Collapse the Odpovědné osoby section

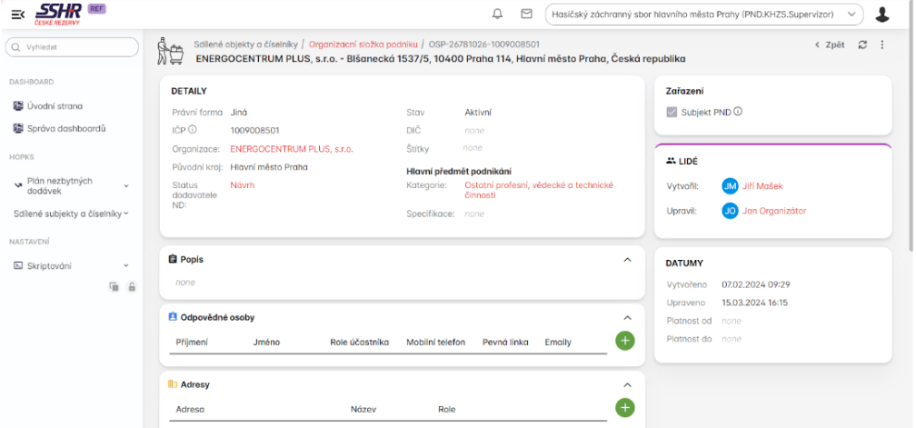(x=627, y=318)
